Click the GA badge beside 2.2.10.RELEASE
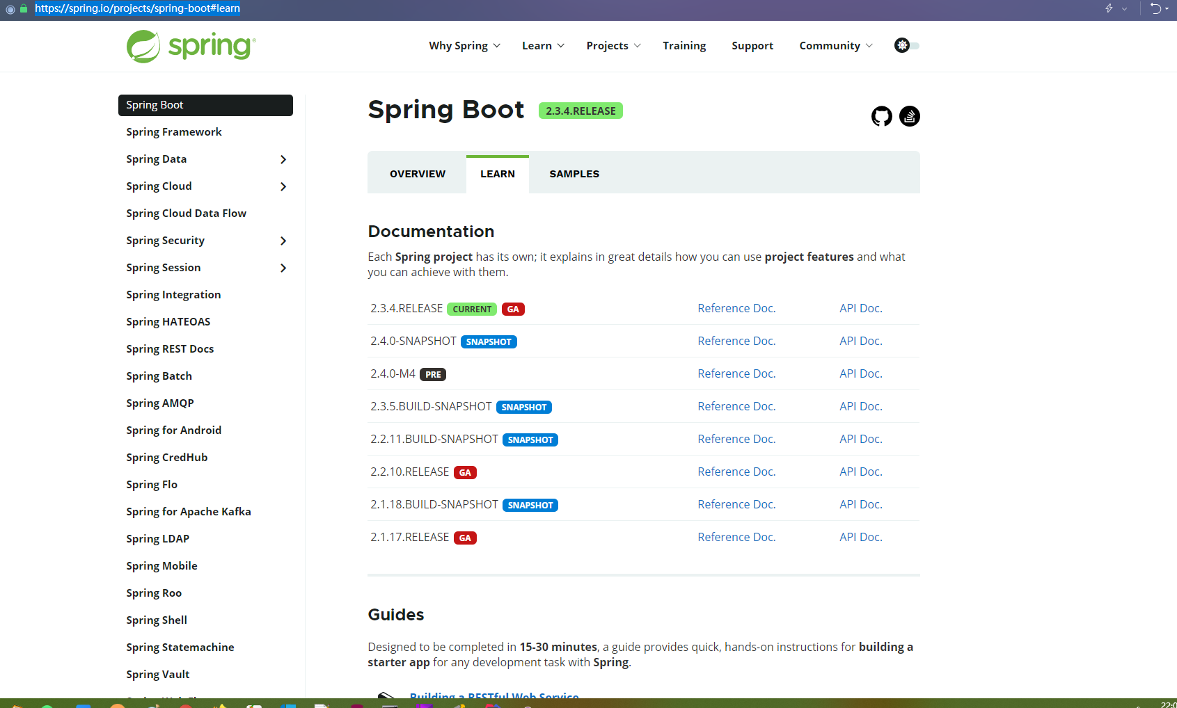The image size is (1177, 708). point(465,472)
